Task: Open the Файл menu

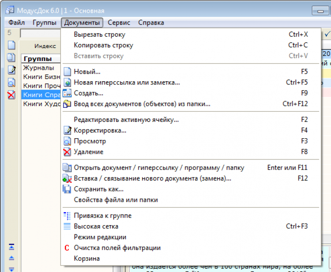Action: [x=16, y=23]
